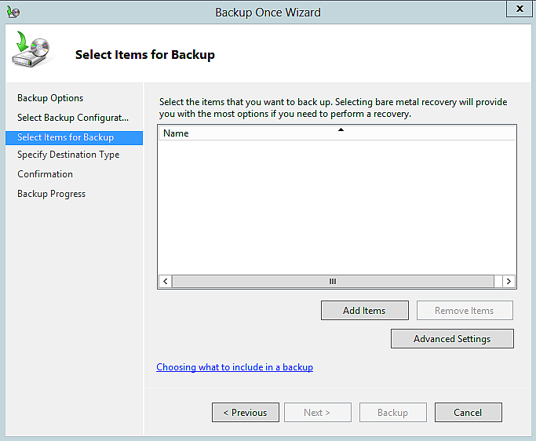Click the Backup Once Wizard title text
The height and width of the screenshot is (441, 536).
coord(268,13)
